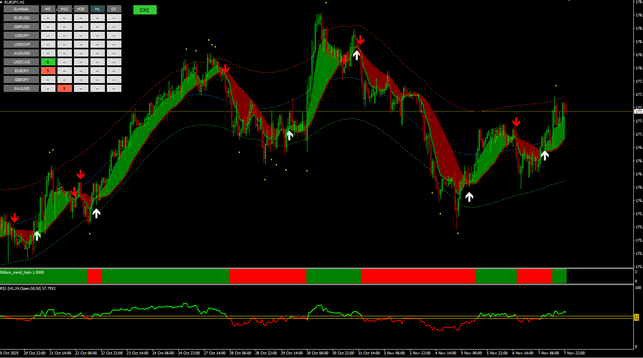Choose the XAUUSD symbol button
Image resolution: width=643 pixels, height=358 pixels.
click(x=21, y=88)
